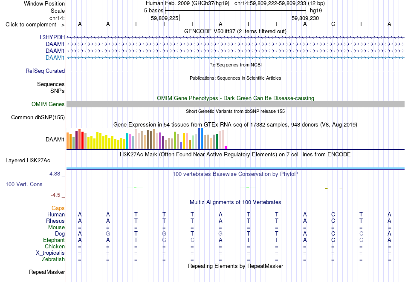This screenshot has height=282, width=405.
Task: Click the 4.88 upper conservation value
Action: click(55, 174)
